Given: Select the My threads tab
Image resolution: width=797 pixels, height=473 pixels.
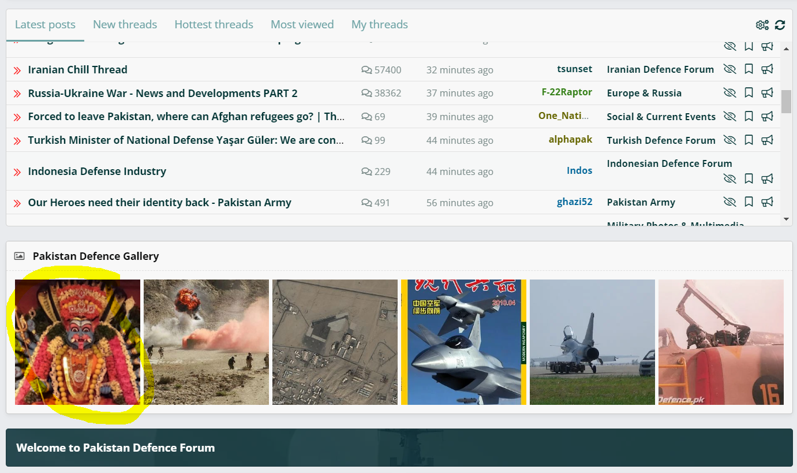Looking at the screenshot, I should click(x=380, y=25).
